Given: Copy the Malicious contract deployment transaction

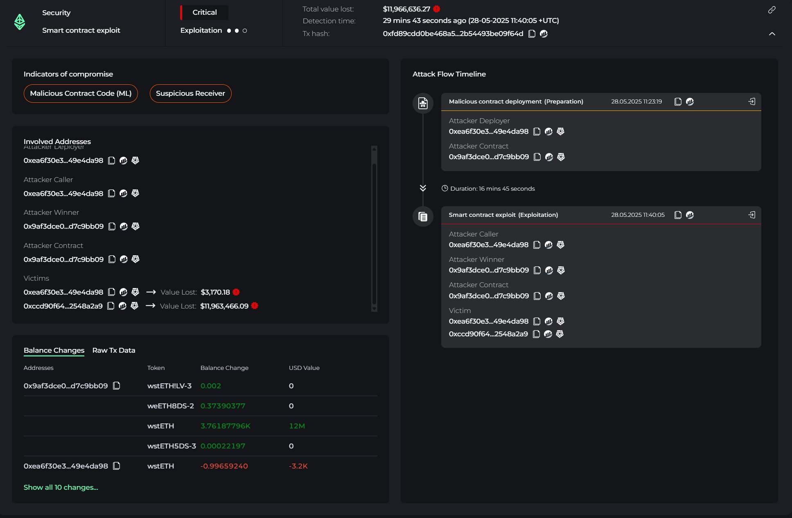Looking at the screenshot, I should 678,101.
